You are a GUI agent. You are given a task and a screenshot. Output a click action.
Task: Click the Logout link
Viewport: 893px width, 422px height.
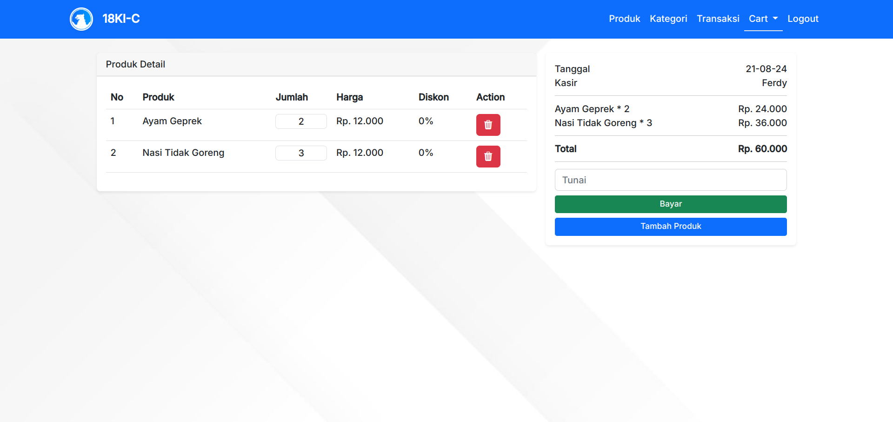[803, 19]
